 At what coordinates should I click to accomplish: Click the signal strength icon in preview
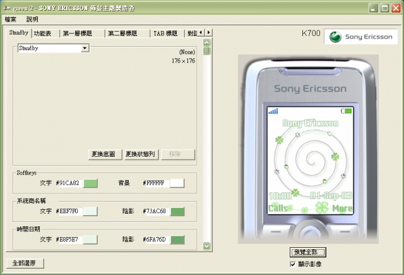pyautogui.click(x=273, y=111)
